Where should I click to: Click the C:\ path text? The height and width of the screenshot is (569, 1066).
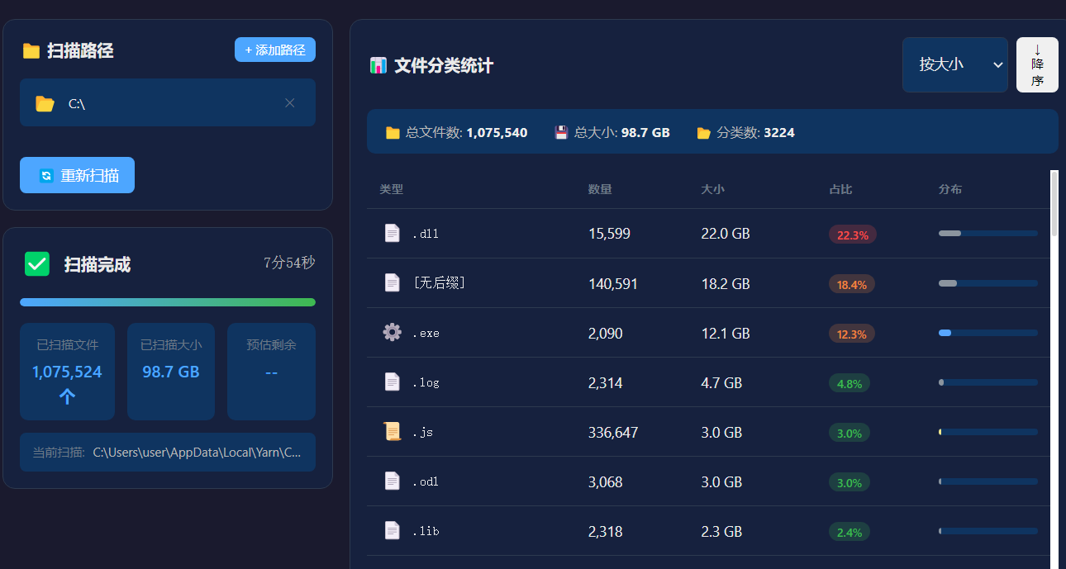[x=77, y=104]
